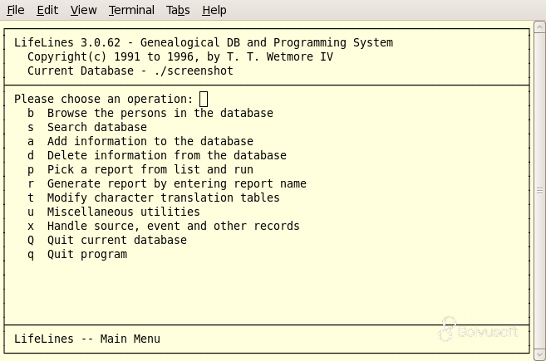The image size is (546, 361).
Task: Click the 'Miscellaneous utilities' line
Action: 124,212
